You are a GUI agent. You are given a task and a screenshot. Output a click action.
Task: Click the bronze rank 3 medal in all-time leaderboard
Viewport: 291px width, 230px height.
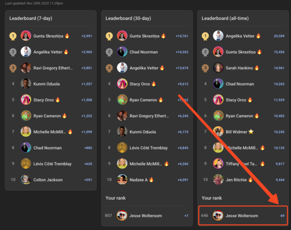[x=205, y=68]
